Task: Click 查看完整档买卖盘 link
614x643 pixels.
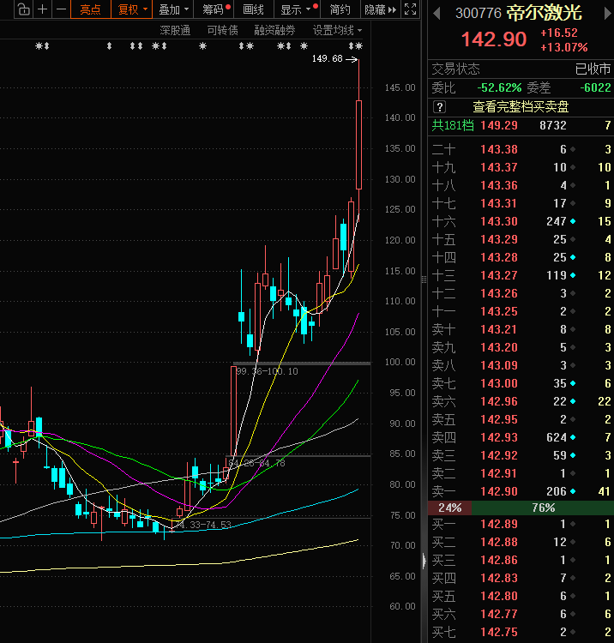Action: point(521,107)
